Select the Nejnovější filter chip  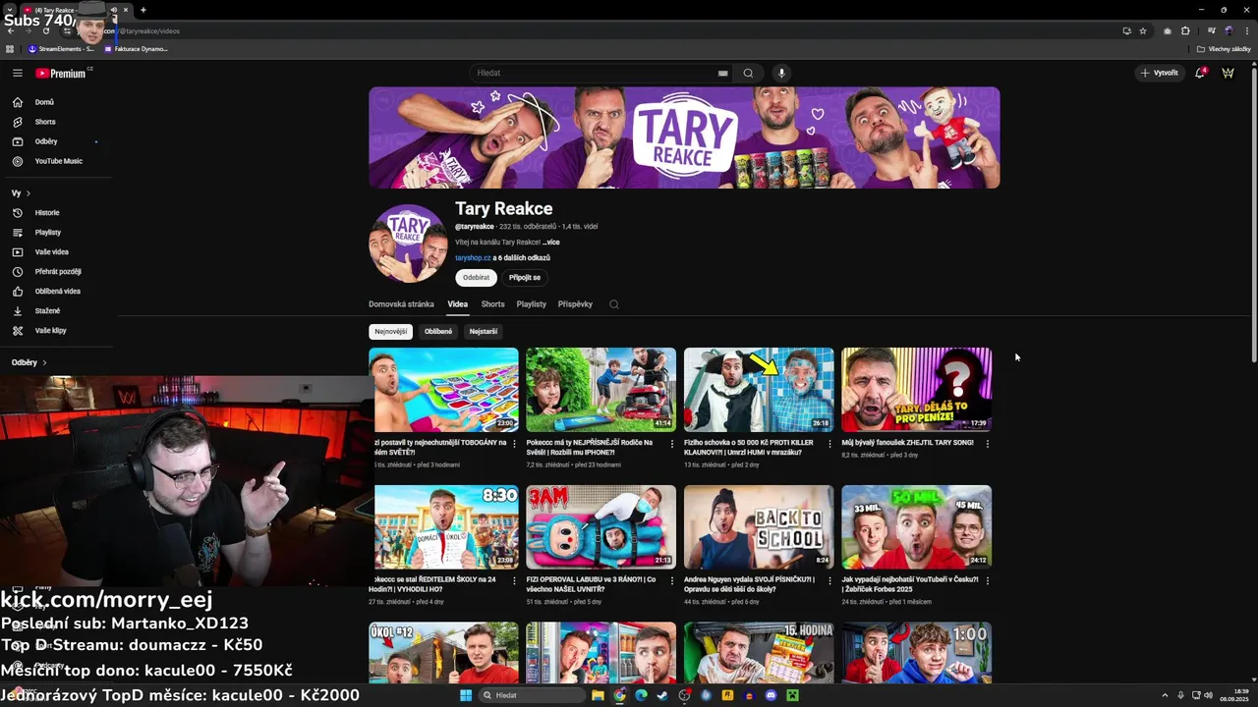click(x=390, y=332)
